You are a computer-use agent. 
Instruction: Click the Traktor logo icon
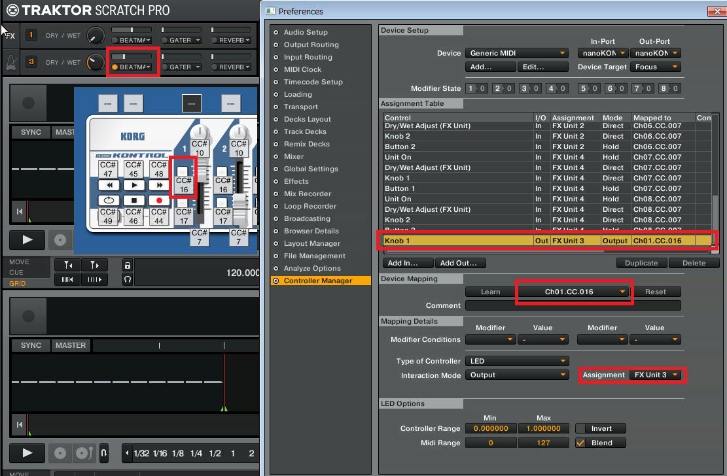tap(12, 10)
